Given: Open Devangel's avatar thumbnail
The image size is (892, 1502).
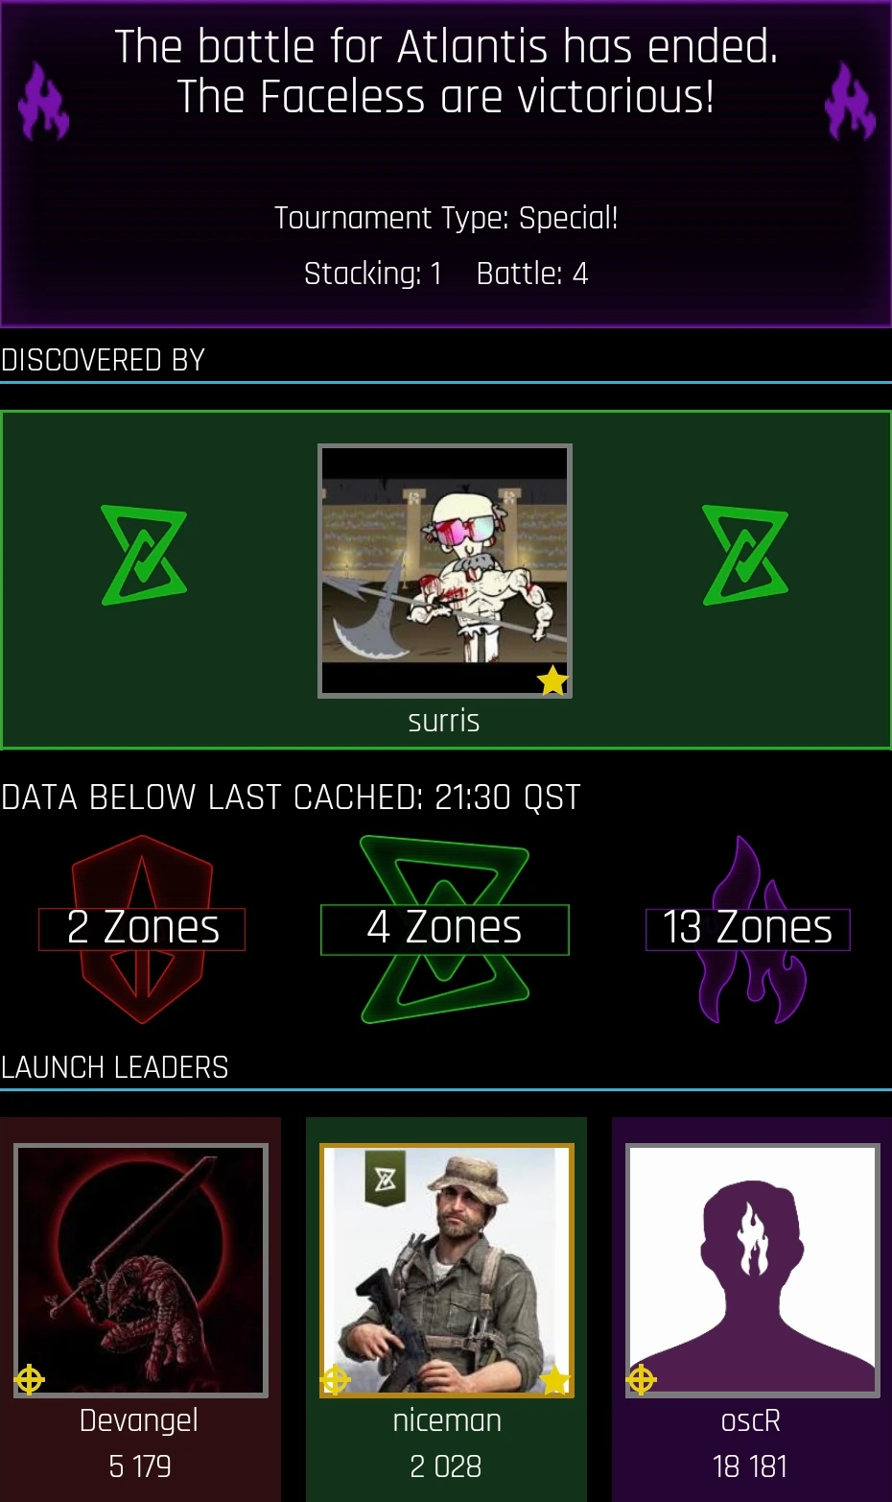Looking at the screenshot, I should [x=141, y=1270].
